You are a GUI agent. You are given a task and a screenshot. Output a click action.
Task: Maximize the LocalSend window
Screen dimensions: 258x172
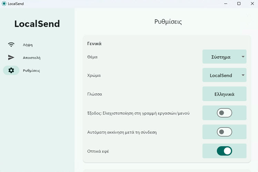coord(239,3)
